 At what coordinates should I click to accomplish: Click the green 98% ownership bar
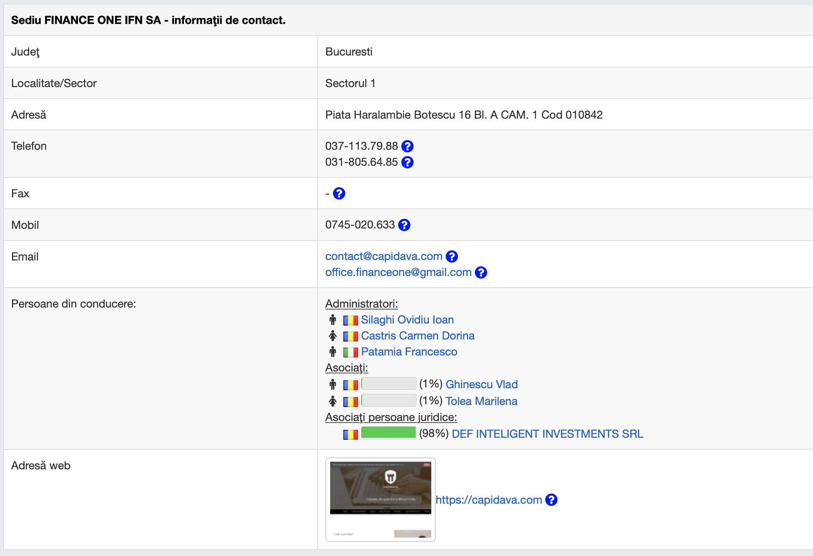[x=389, y=433]
